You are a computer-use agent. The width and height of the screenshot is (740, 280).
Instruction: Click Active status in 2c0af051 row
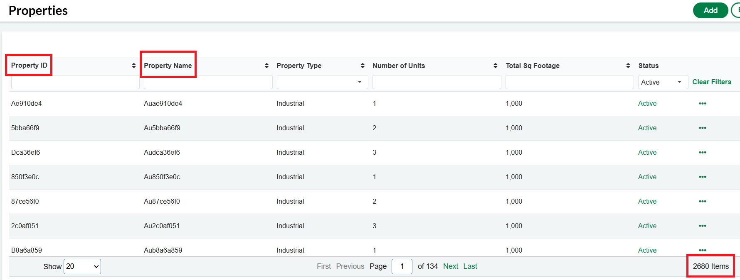pos(647,226)
